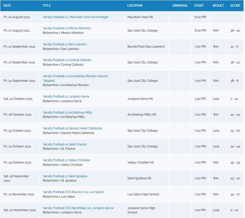Click the Saint Ignatius HS location cell

point(139,178)
